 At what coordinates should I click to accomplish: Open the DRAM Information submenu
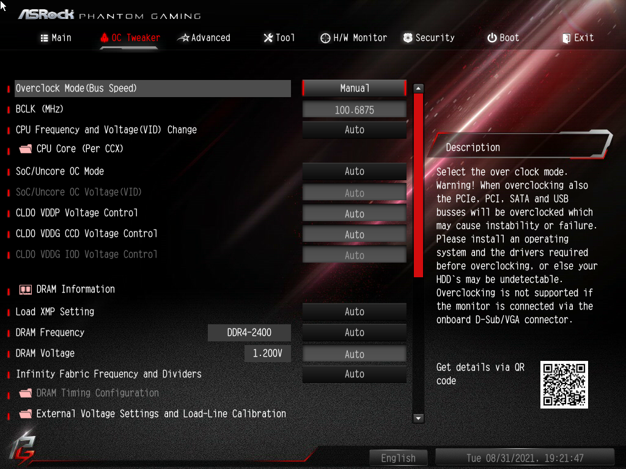coord(75,289)
